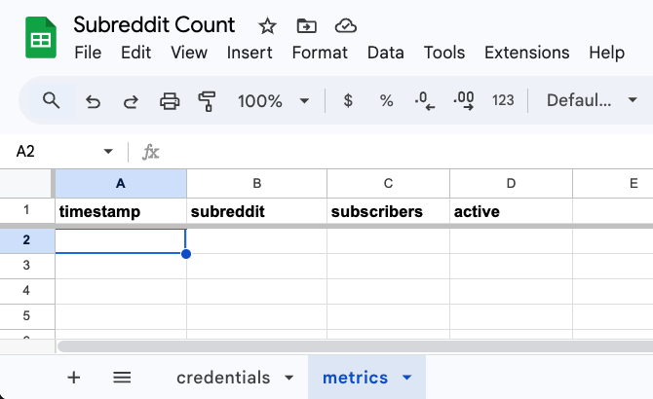The image size is (653, 399).
Task: Activate the paint format tool
Action: (207, 100)
